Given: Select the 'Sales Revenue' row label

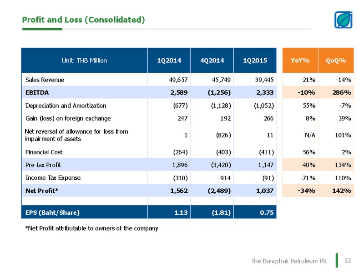Looking at the screenshot, I should 45,80.
